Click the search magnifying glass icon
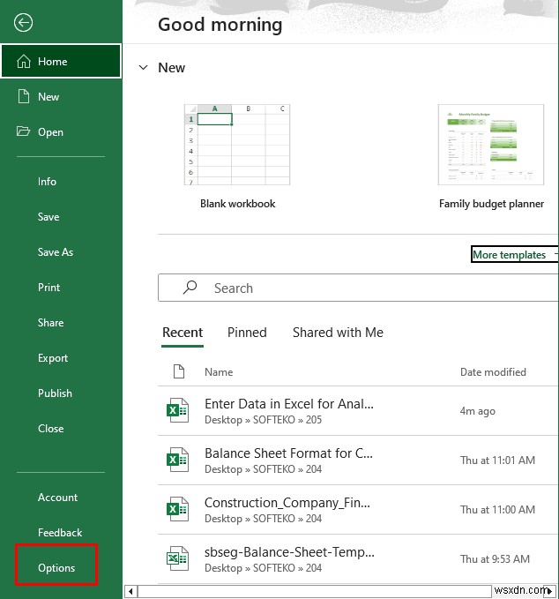559x599 pixels. click(x=190, y=288)
